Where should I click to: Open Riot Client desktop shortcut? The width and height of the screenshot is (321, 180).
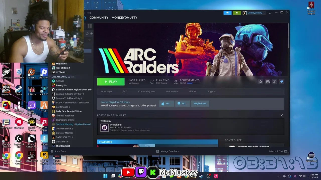(x=19, y=124)
